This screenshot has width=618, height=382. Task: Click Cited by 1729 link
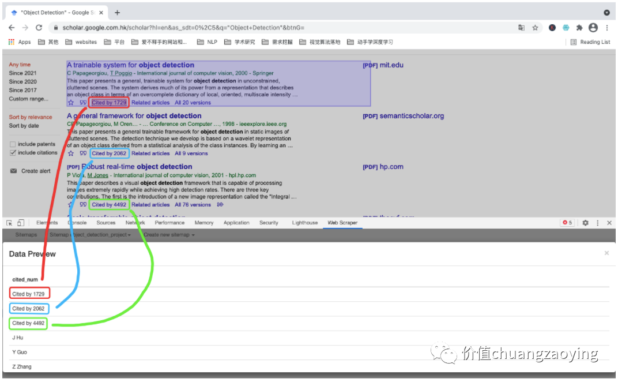tap(109, 103)
